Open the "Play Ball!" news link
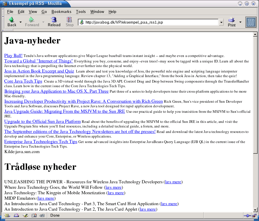 (x=13, y=55)
